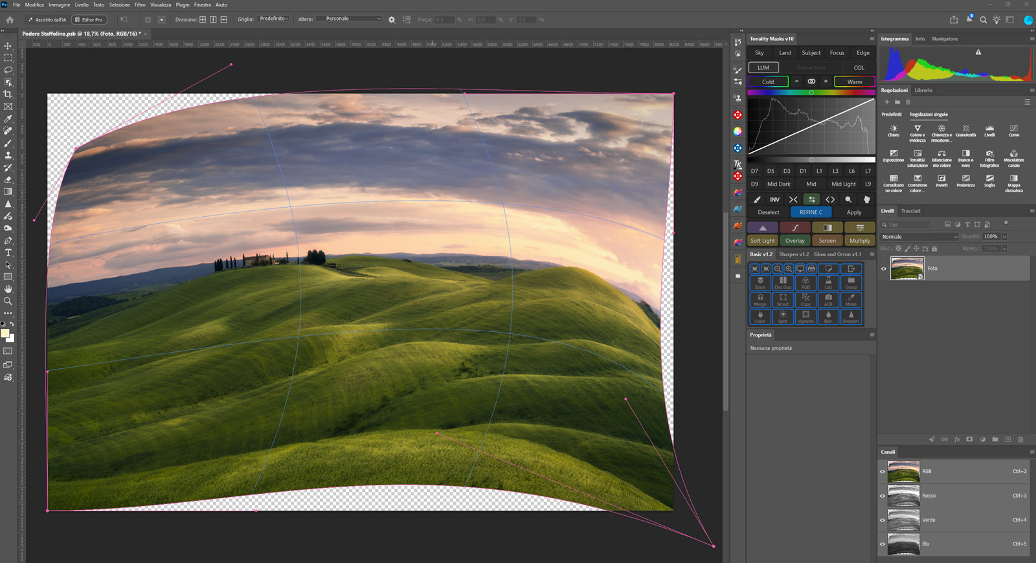Viewport: 1036px width, 563px height.
Task: Switch to the Tracciati tab
Action: click(910, 211)
